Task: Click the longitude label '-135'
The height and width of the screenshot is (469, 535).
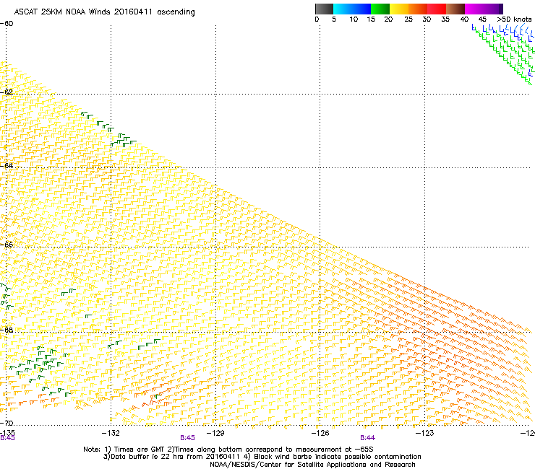Action: [x=7, y=433]
